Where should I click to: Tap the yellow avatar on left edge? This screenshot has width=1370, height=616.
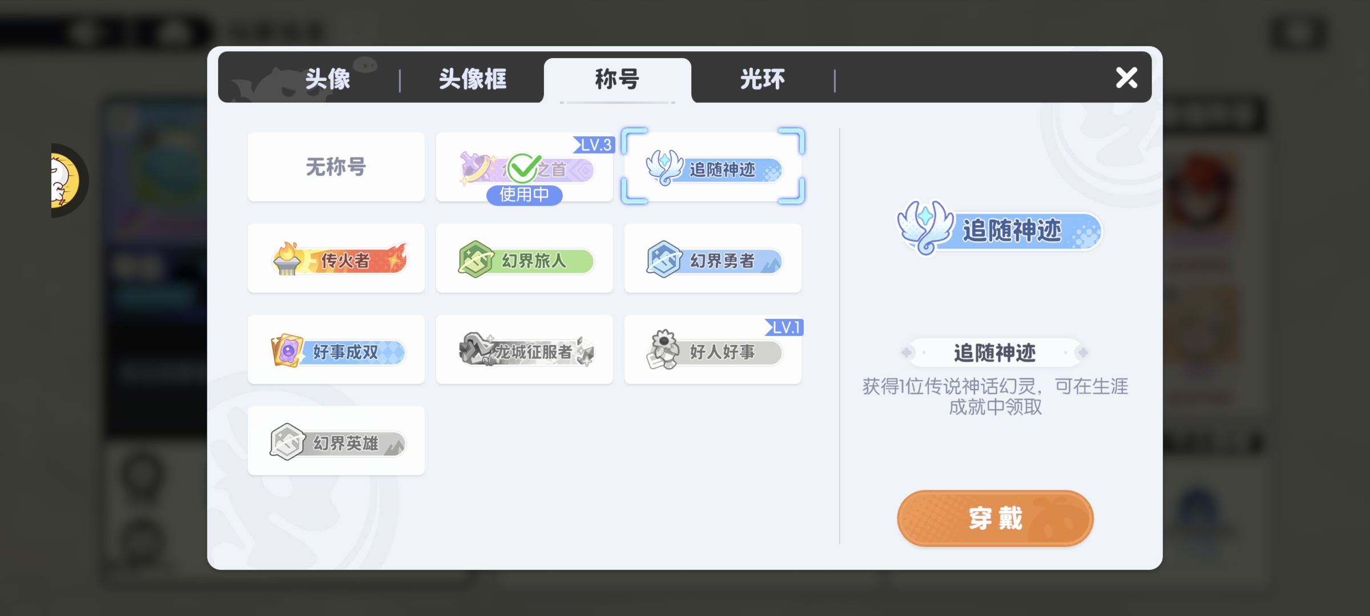click(67, 181)
